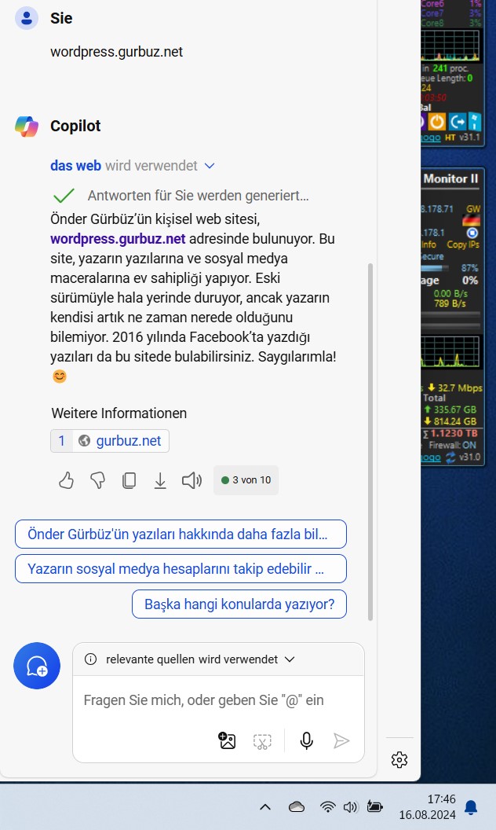Open volume speaker icon in the taskbar
Viewport: 496px width, 830px height.
point(351,806)
